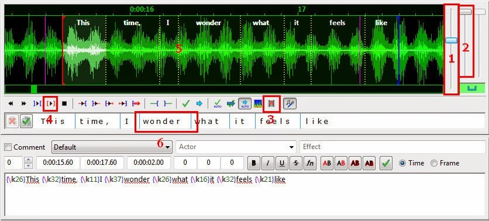The image size is (489, 221).
Task: Select the 'time,' karaoke syllable
Action: point(95,121)
